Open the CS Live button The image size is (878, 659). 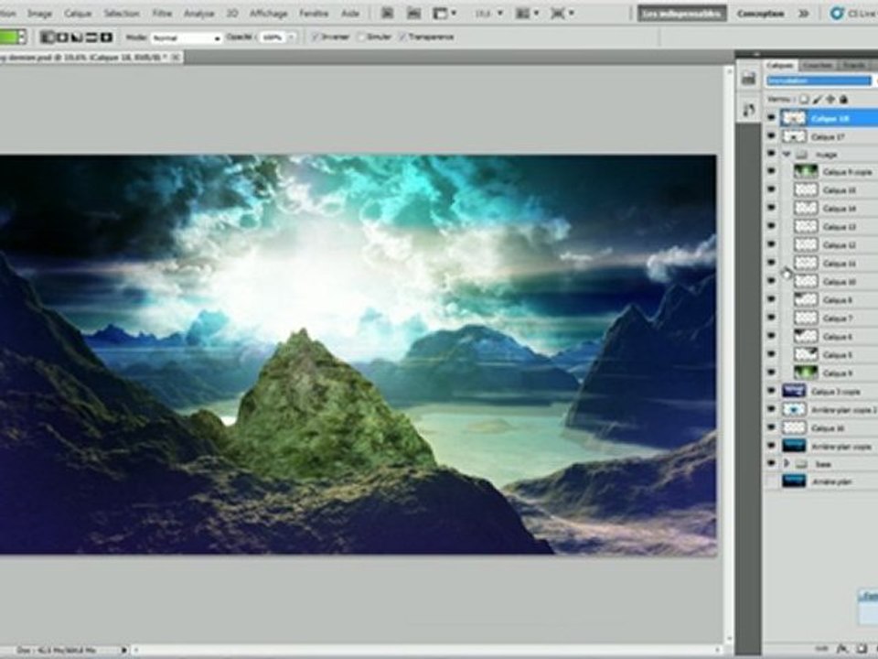853,14
